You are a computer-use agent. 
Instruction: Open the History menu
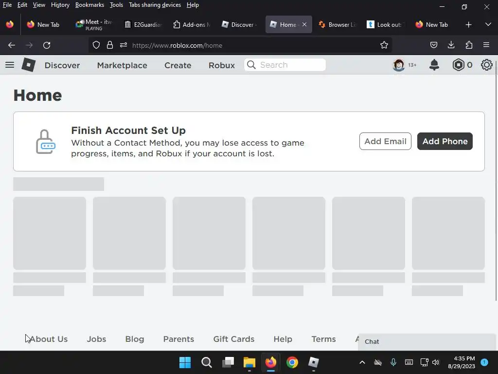click(x=60, y=5)
